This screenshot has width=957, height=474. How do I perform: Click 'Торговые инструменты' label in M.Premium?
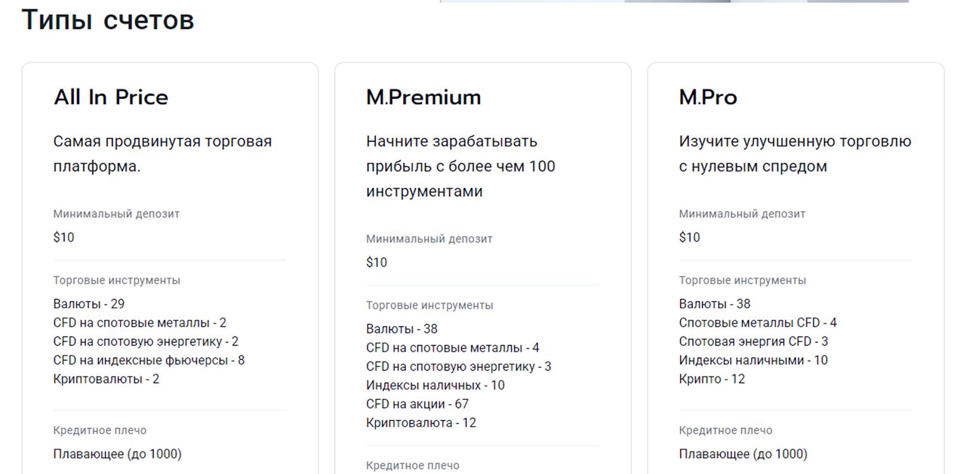[429, 305]
